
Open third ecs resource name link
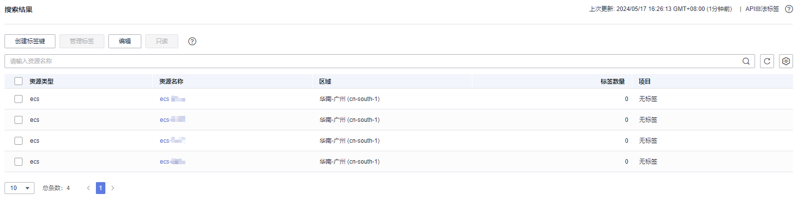point(172,141)
